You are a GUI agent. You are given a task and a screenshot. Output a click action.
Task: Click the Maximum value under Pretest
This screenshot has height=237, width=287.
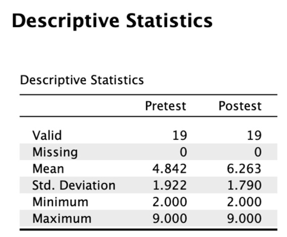170,219
